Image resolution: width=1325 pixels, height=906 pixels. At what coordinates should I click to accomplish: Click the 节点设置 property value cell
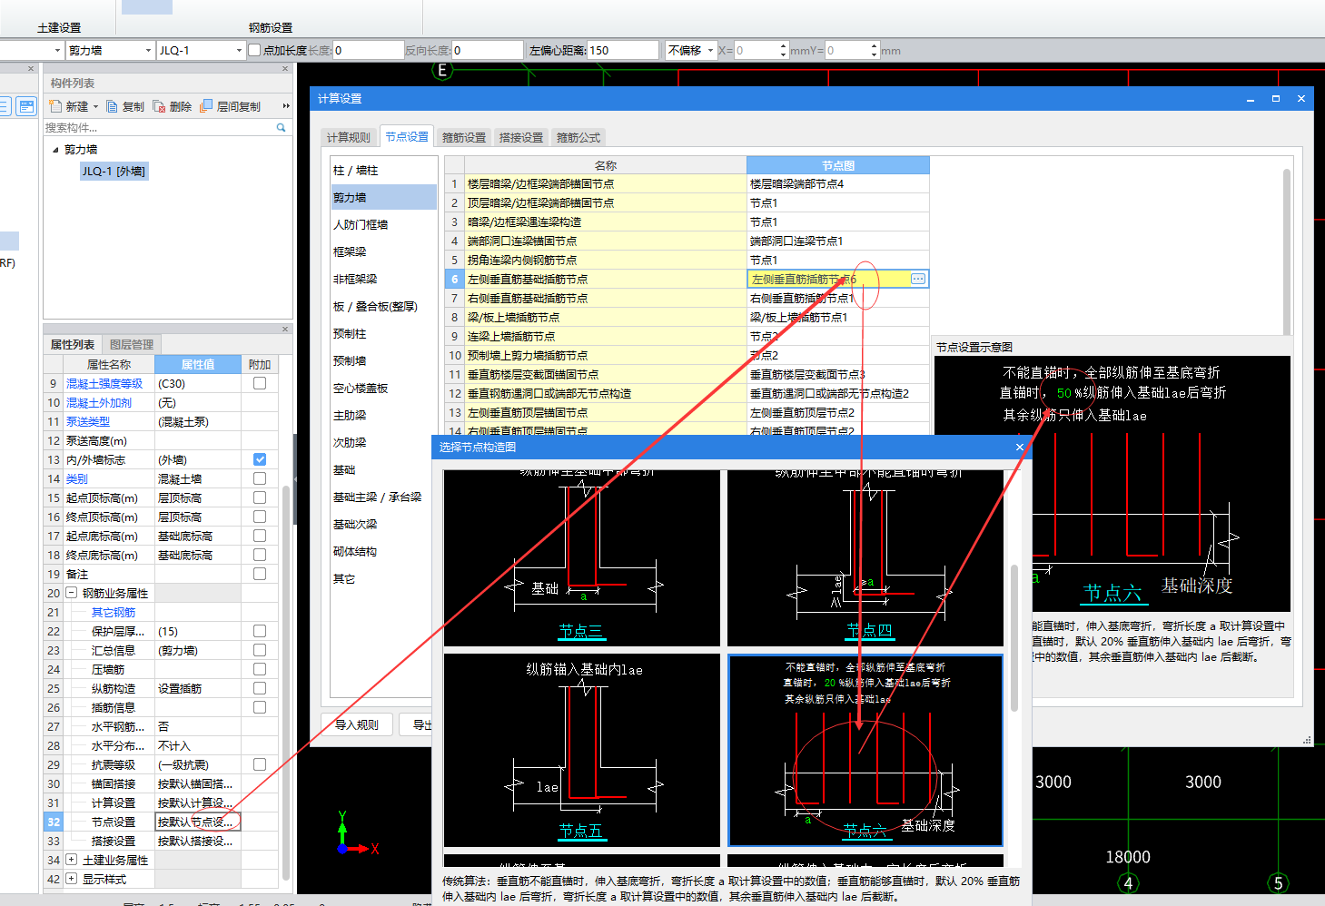[198, 822]
